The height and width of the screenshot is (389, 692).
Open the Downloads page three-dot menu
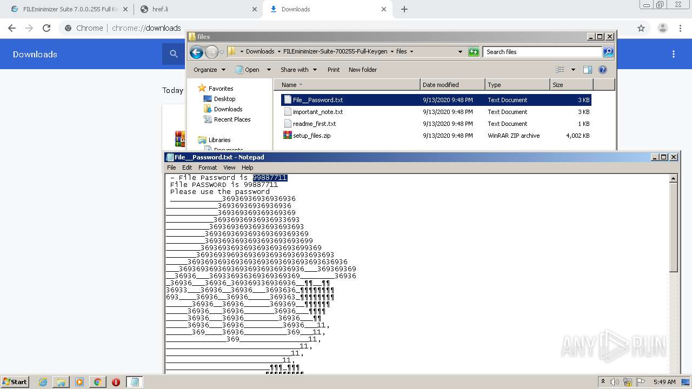pyautogui.click(x=674, y=54)
